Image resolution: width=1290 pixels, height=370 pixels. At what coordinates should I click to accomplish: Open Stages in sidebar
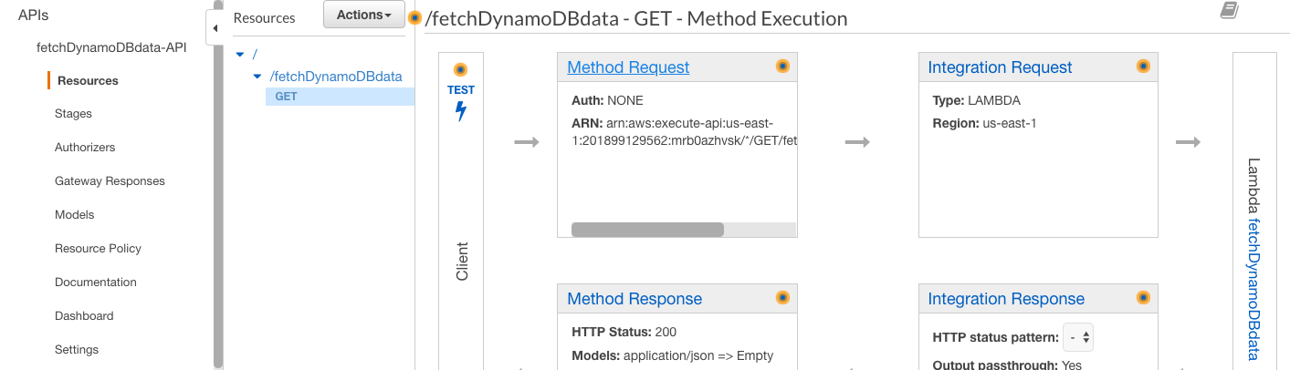tap(73, 114)
